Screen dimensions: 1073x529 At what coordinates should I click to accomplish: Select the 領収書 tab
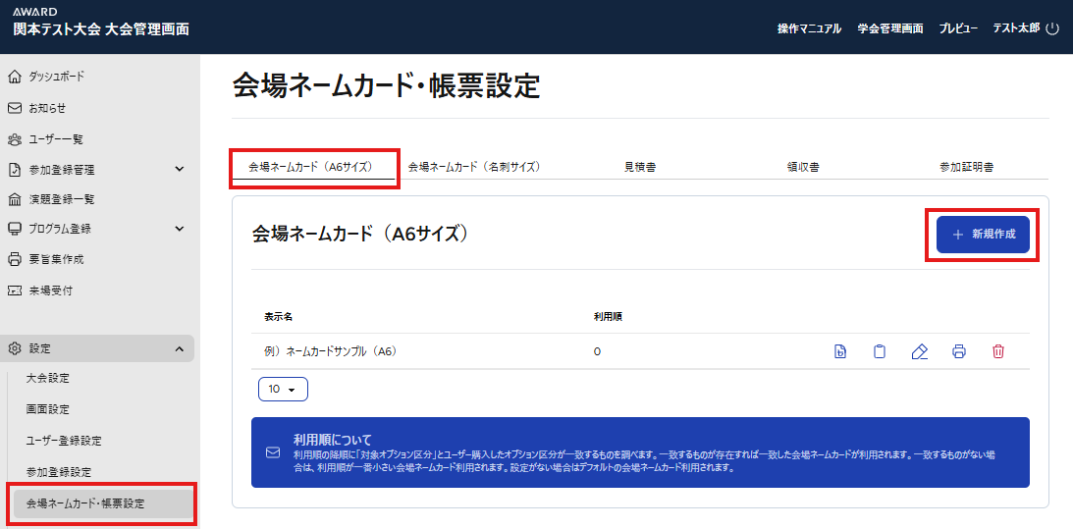coord(803,167)
